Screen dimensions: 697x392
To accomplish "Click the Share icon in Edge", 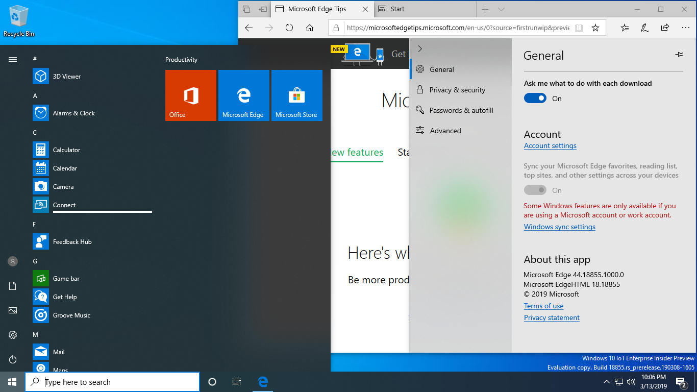I will pyautogui.click(x=665, y=28).
